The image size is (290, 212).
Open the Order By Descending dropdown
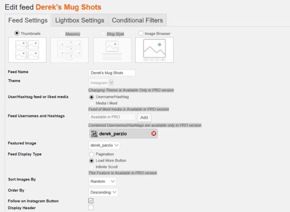(103, 192)
